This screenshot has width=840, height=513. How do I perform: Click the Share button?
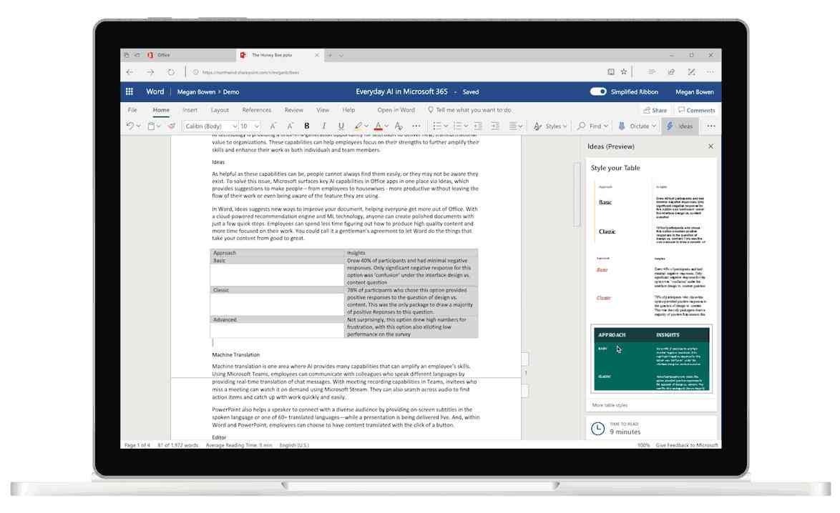pyautogui.click(x=655, y=110)
